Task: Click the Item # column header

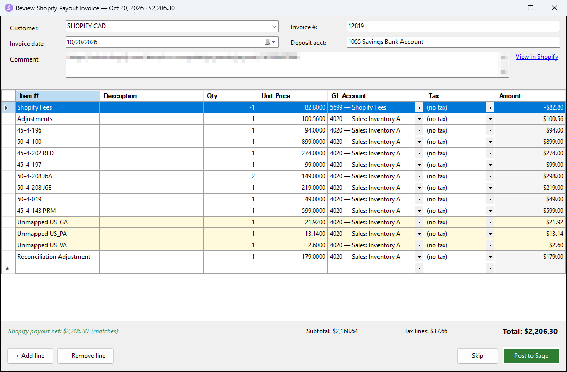Action: click(57, 96)
